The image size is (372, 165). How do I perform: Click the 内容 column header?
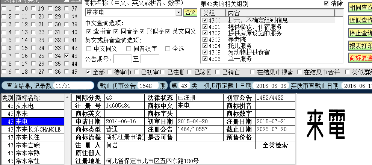(280, 13)
